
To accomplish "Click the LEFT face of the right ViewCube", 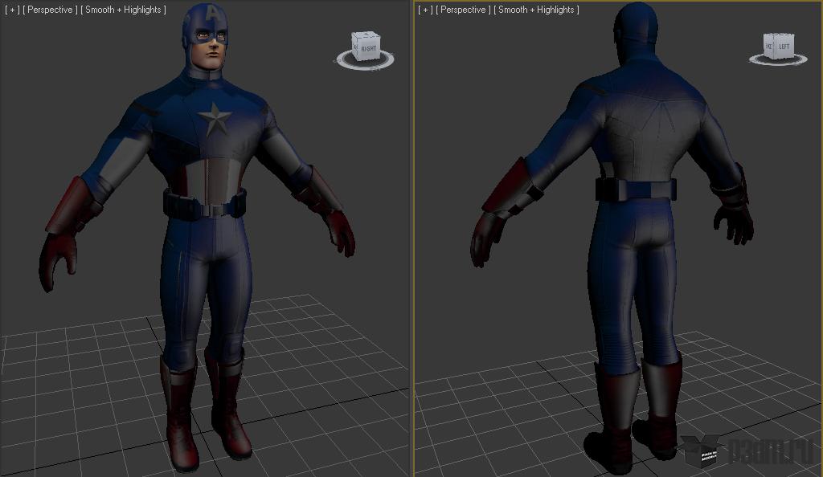I will pos(784,47).
